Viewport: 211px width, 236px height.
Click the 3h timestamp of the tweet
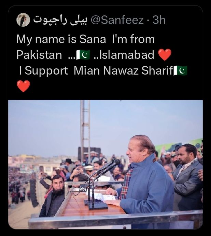(x=159, y=20)
